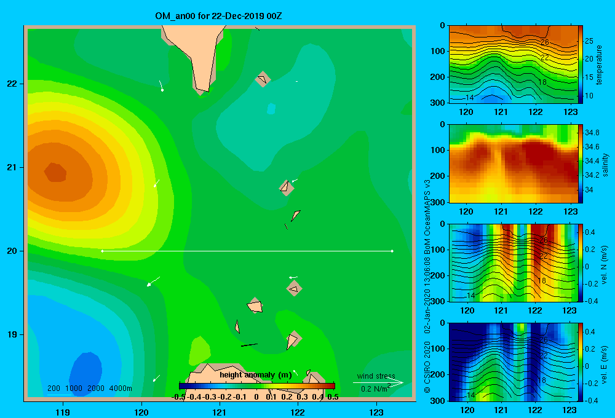Screen dimensions: 615x418
Task: Click the 0.4 tick on vel. N color bar
Action: tap(590, 232)
